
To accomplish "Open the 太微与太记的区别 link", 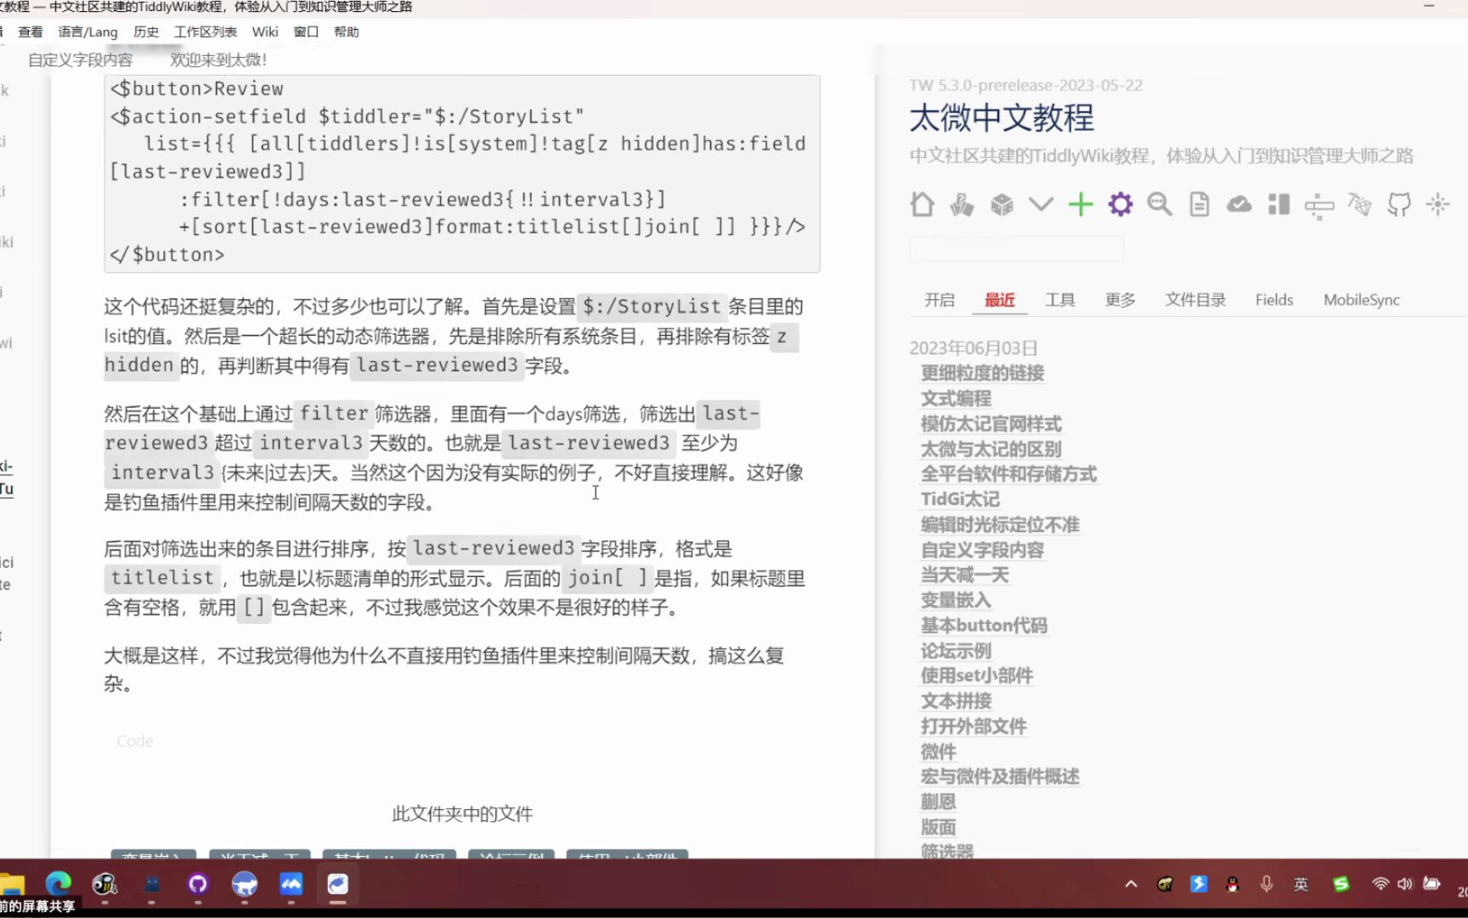I will (x=991, y=449).
